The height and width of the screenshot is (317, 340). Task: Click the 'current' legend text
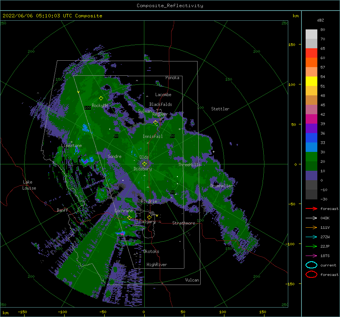click(x=328, y=265)
